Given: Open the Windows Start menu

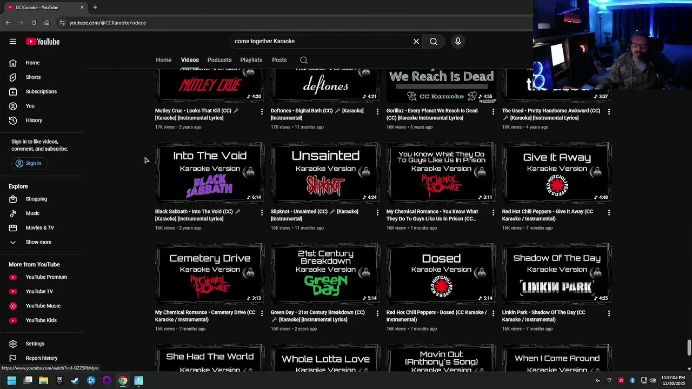Looking at the screenshot, I should pos(11,380).
